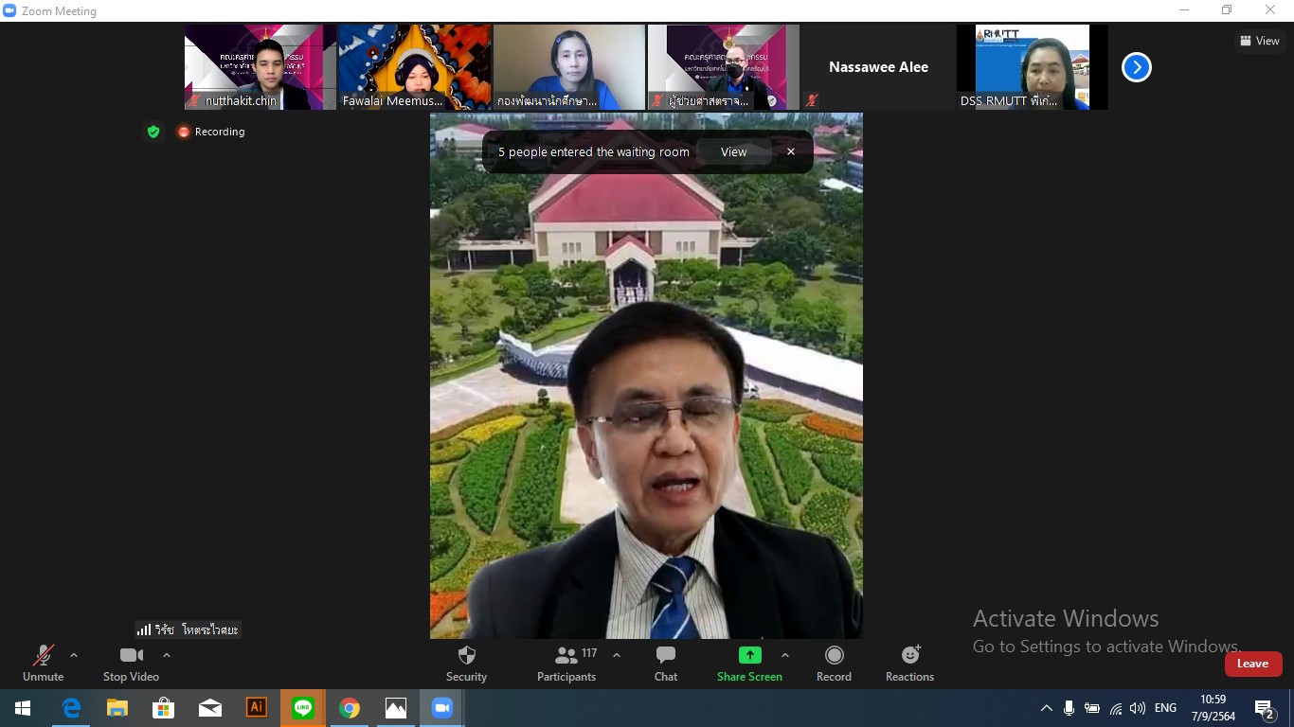This screenshot has height=727, width=1294.
Task: Open the volume control in tray
Action: [x=1138, y=708]
